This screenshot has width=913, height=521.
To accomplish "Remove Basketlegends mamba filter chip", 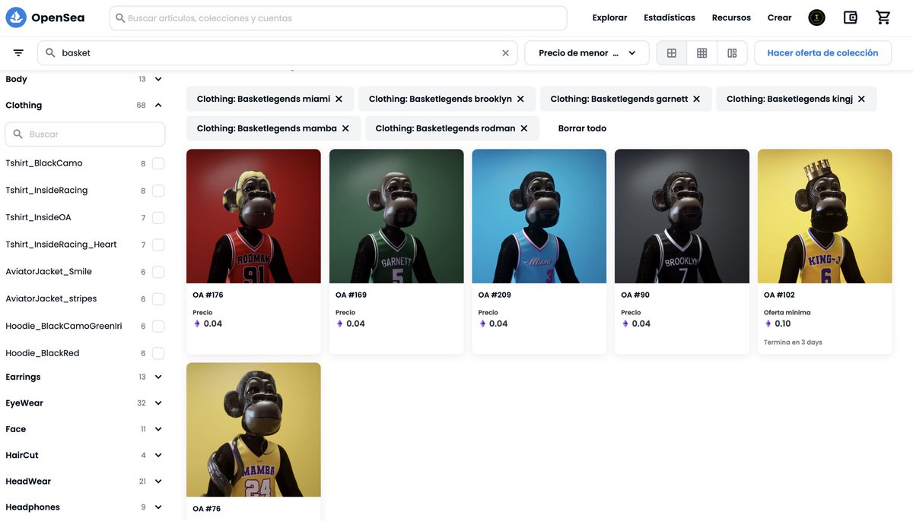I will [345, 128].
